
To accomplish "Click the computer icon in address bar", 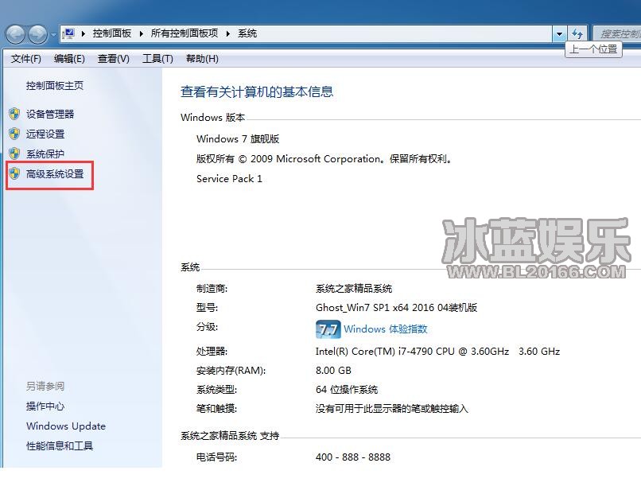I will click(68, 33).
